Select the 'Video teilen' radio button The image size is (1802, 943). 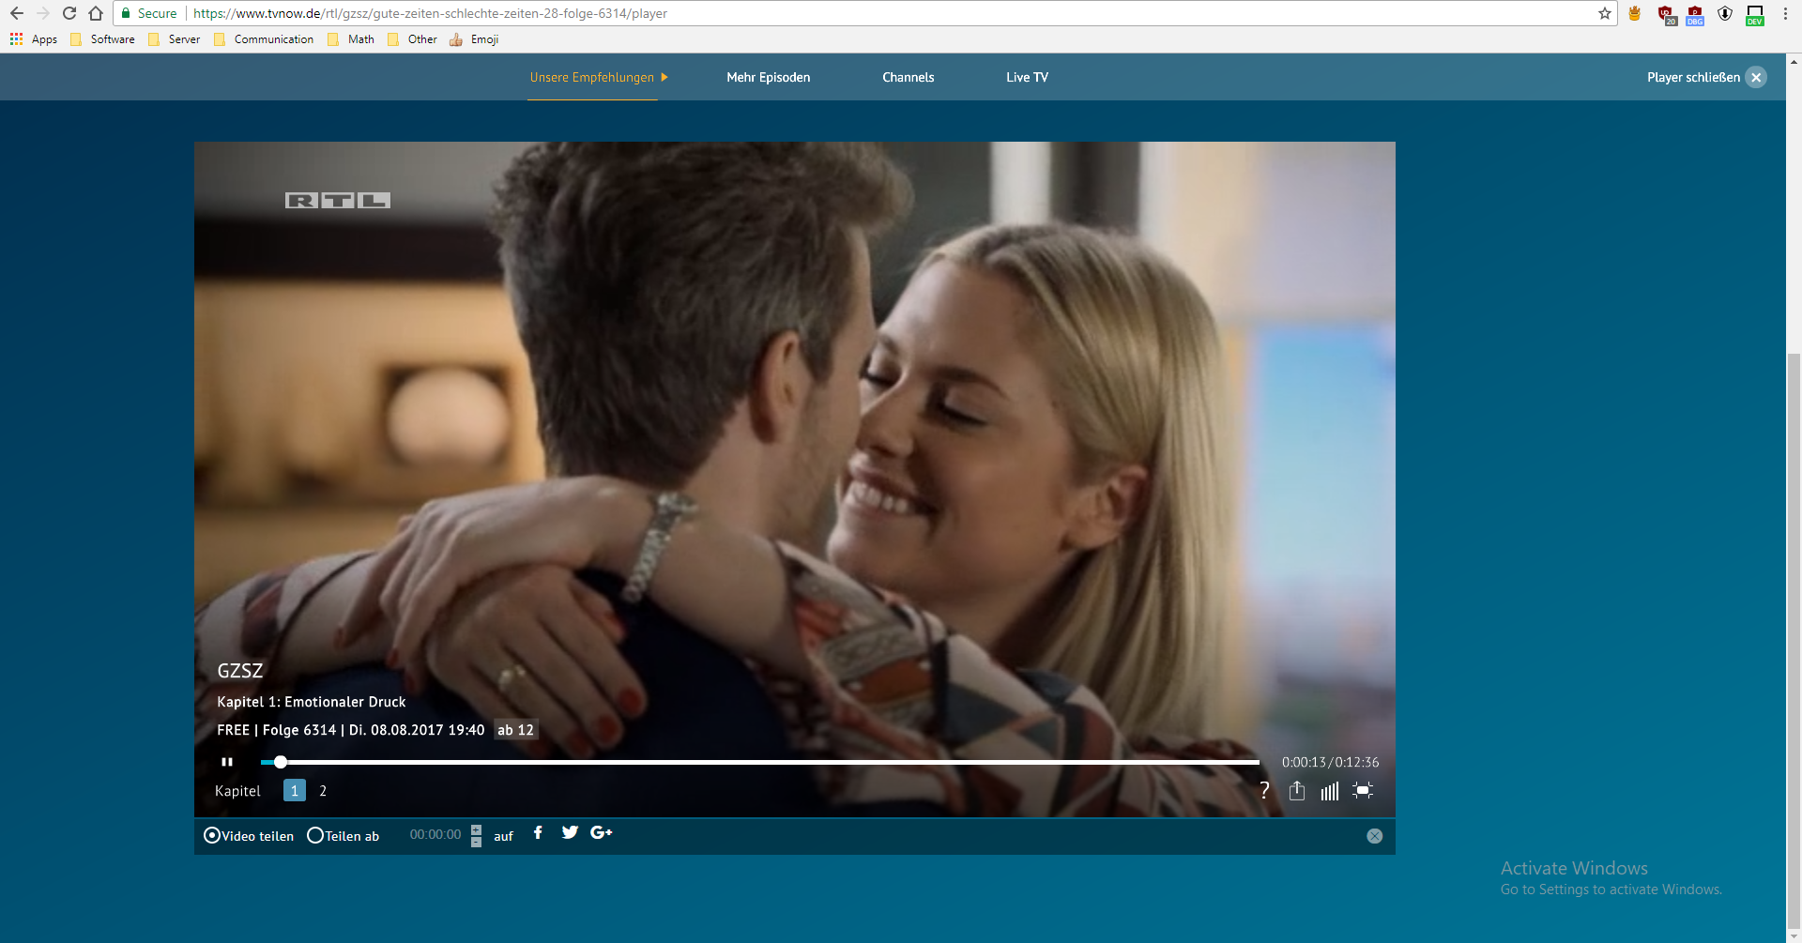click(x=212, y=835)
